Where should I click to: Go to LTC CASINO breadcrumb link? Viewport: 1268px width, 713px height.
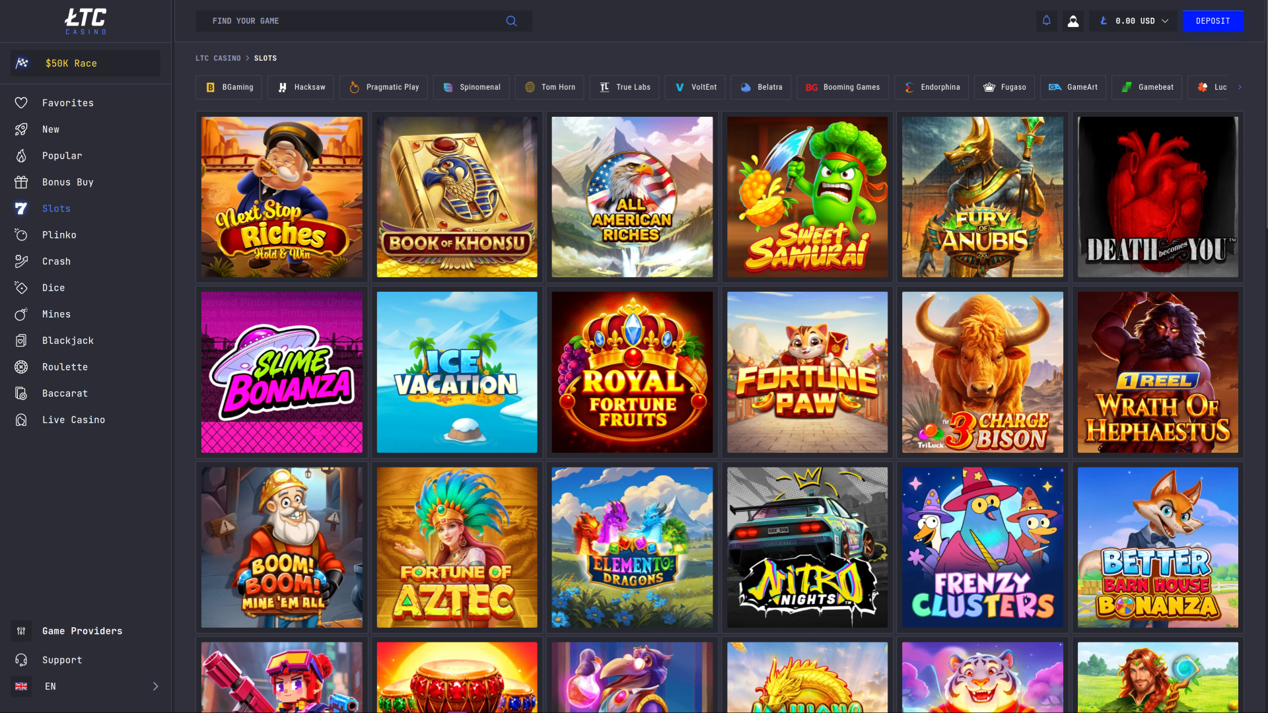pos(218,58)
